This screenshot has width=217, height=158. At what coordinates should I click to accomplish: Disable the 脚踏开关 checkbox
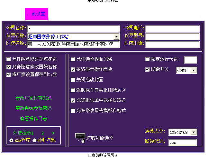pyautogui.click(x=148, y=69)
